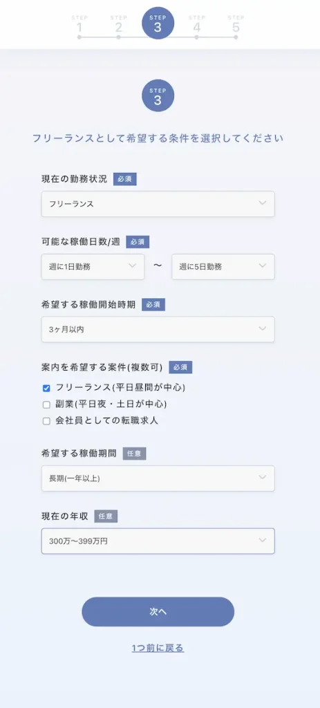Go to Step 2 in progress bar
Screen dimensions: 320x708
click(118, 26)
